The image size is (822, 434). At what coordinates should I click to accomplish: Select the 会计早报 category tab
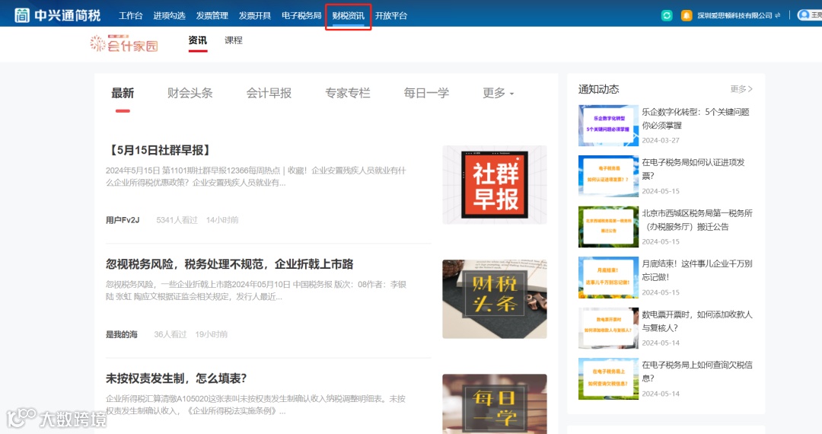(269, 94)
